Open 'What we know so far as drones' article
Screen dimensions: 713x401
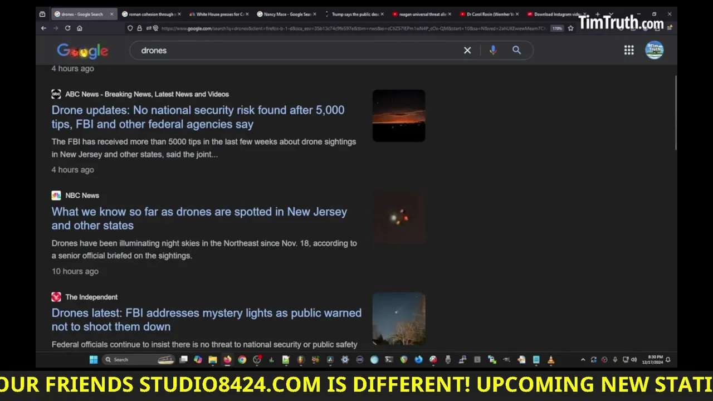click(x=199, y=218)
